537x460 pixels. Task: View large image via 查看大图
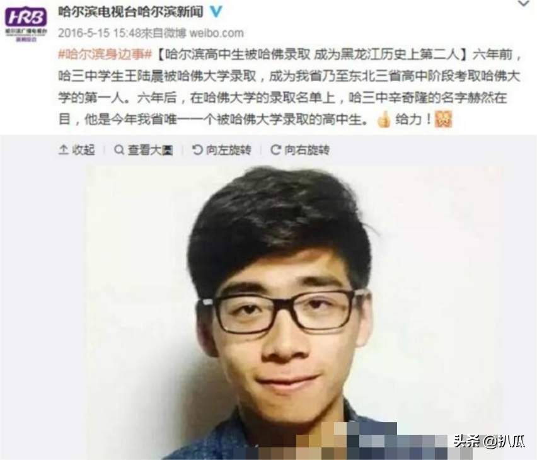[144, 150]
